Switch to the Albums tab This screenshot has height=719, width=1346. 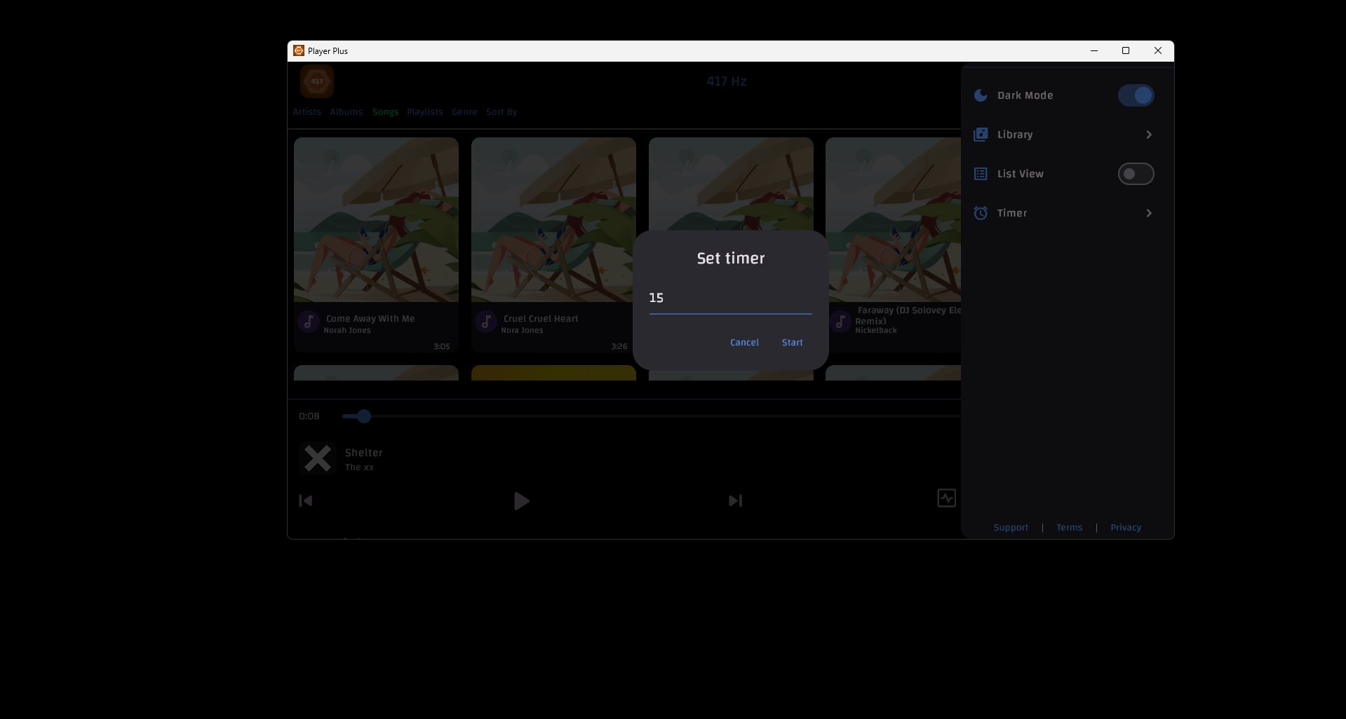coord(346,112)
